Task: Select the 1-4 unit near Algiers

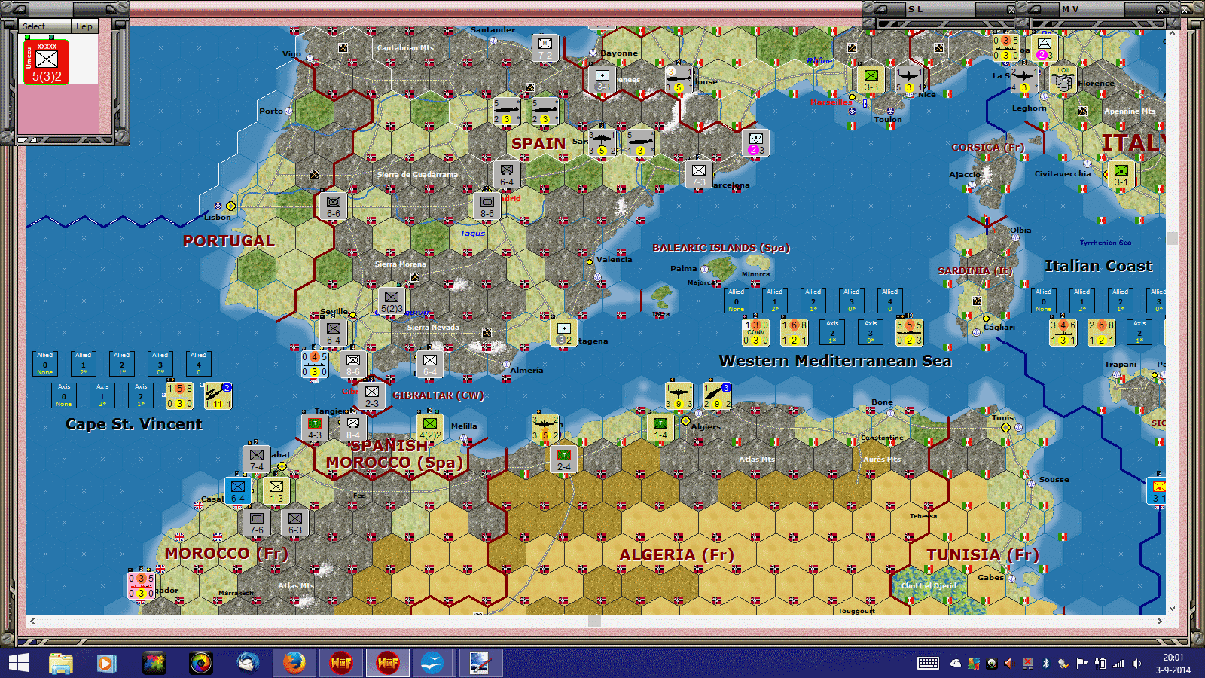Action: 660,428
